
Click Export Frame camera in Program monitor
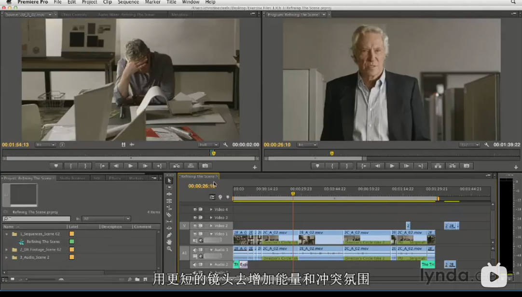tap(466, 166)
